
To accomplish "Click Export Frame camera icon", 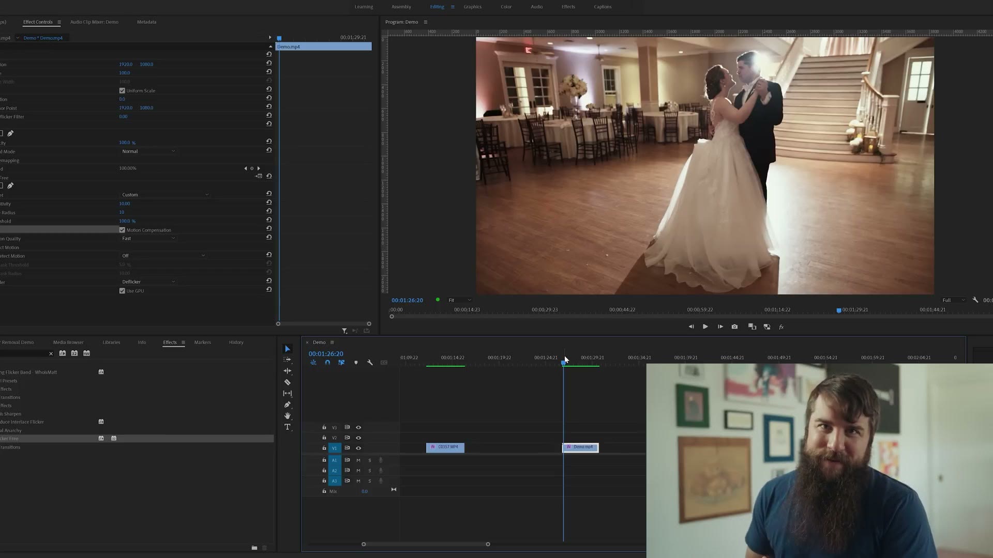I will pos(734,327).
